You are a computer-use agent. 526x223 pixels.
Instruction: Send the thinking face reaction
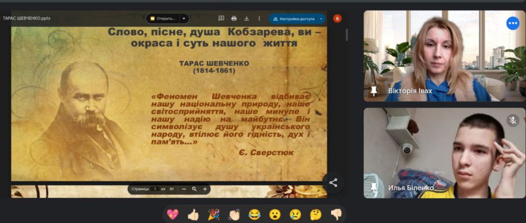pos(316,214)
